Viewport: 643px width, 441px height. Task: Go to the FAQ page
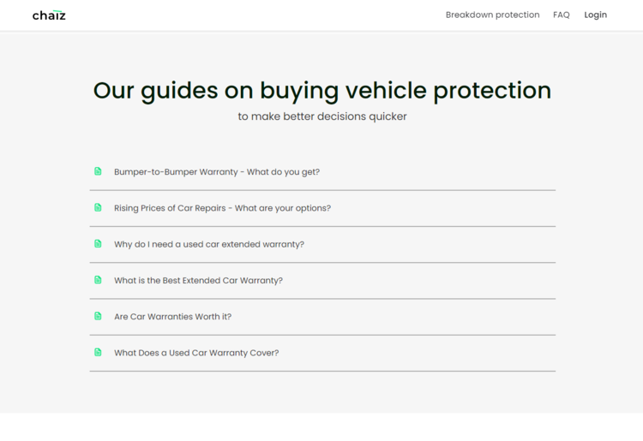pyautogui.click(x=562, y=15)
